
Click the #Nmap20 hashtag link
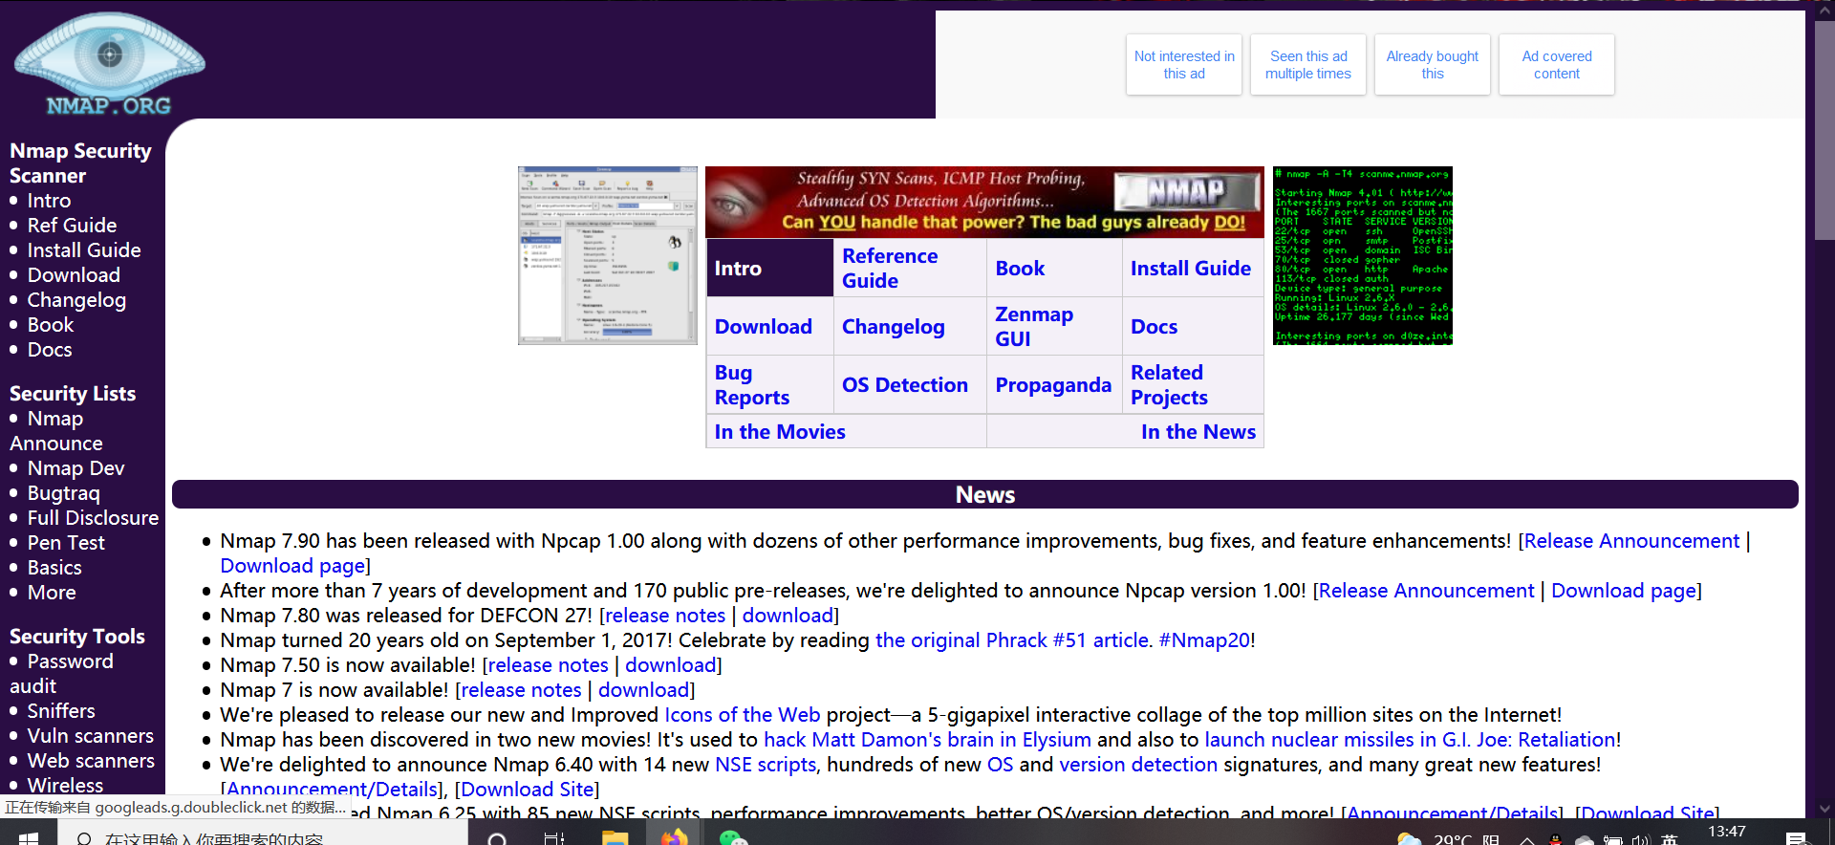pyautogui.click(x=1204, y=640)
